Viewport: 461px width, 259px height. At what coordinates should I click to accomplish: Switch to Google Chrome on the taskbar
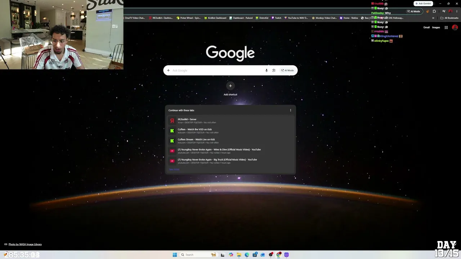279,255
